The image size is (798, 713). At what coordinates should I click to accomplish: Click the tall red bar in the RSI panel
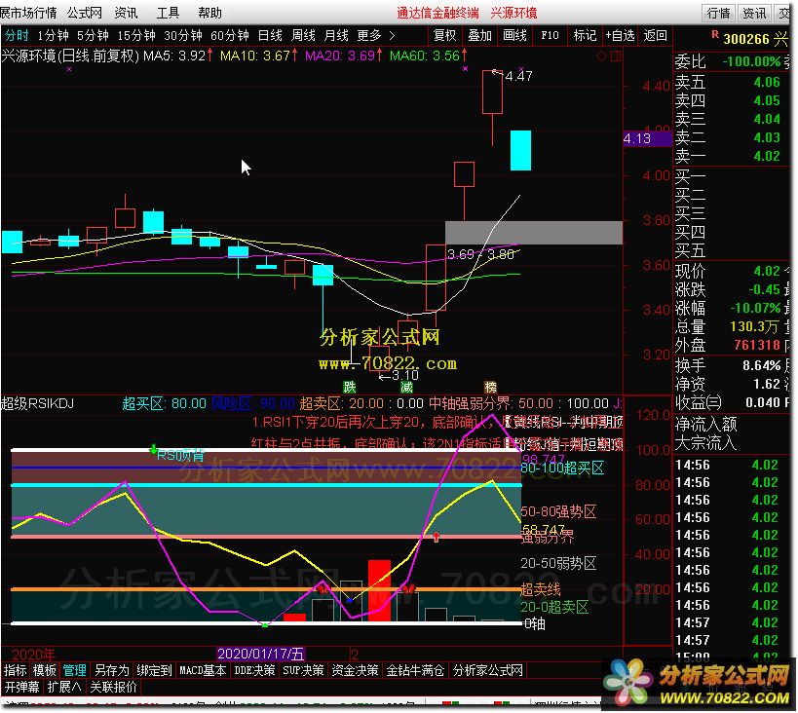click(x=379, y=590)
